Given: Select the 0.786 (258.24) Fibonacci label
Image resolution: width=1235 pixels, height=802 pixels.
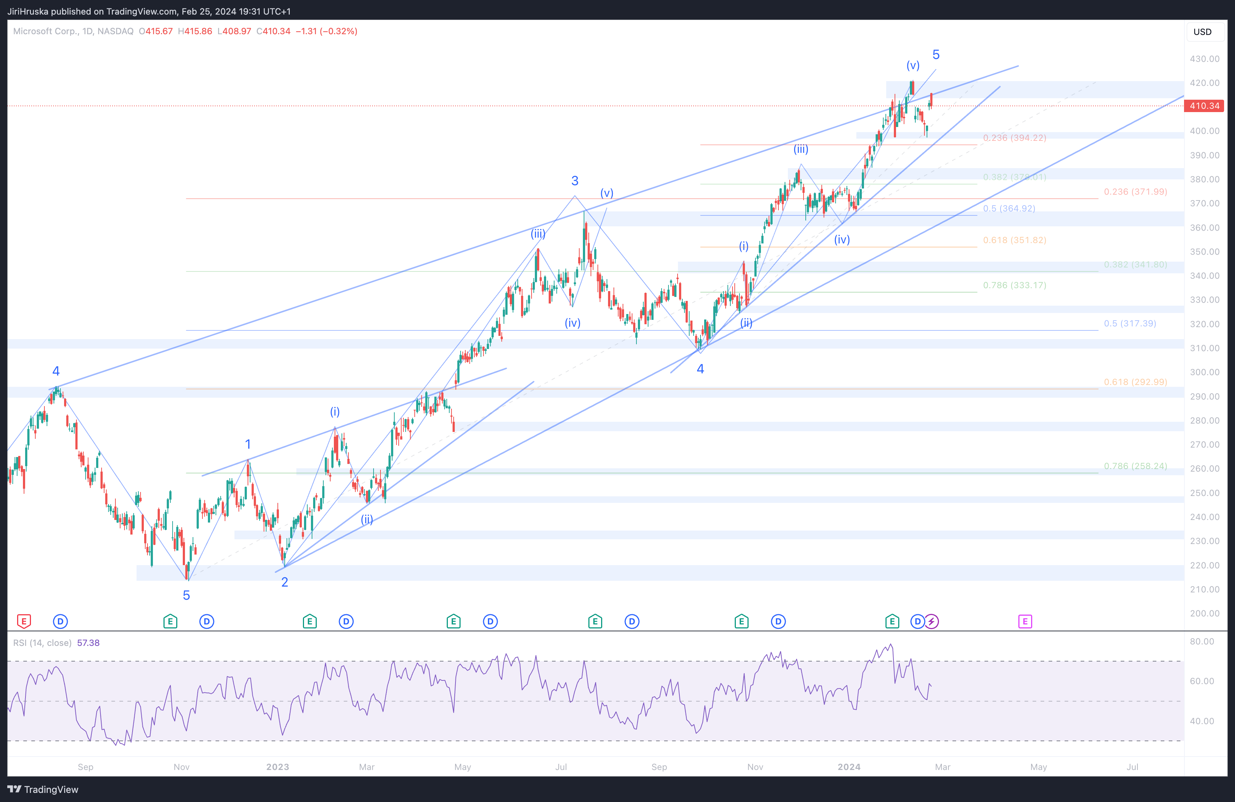Looking at the screenshot, I should 1135,466.
